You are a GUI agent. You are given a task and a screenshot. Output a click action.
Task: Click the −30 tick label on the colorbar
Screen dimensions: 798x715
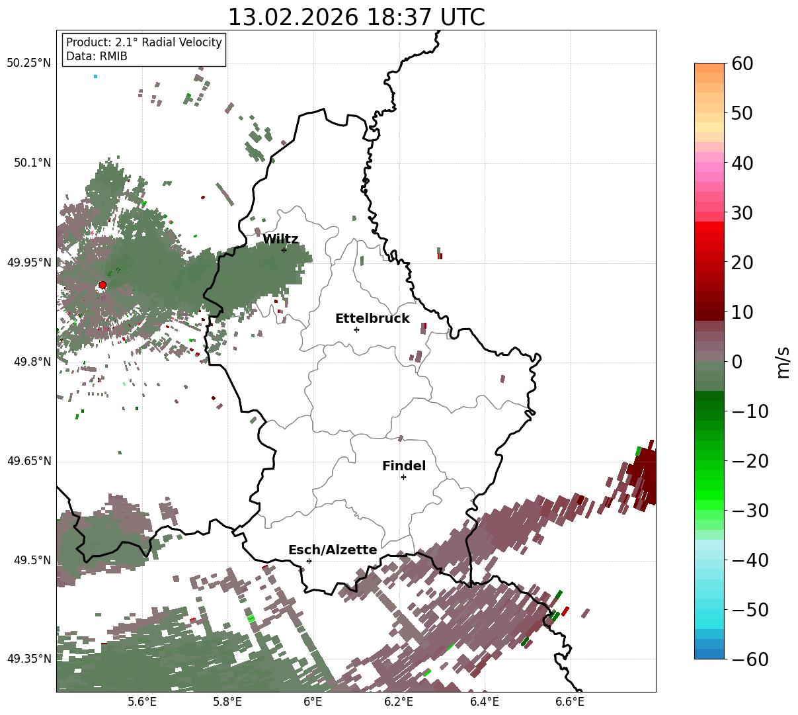tap(750, 511)
